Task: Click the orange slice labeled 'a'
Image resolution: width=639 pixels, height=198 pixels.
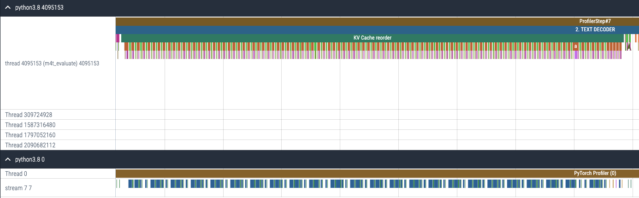Action: click(x=575, y=46)
